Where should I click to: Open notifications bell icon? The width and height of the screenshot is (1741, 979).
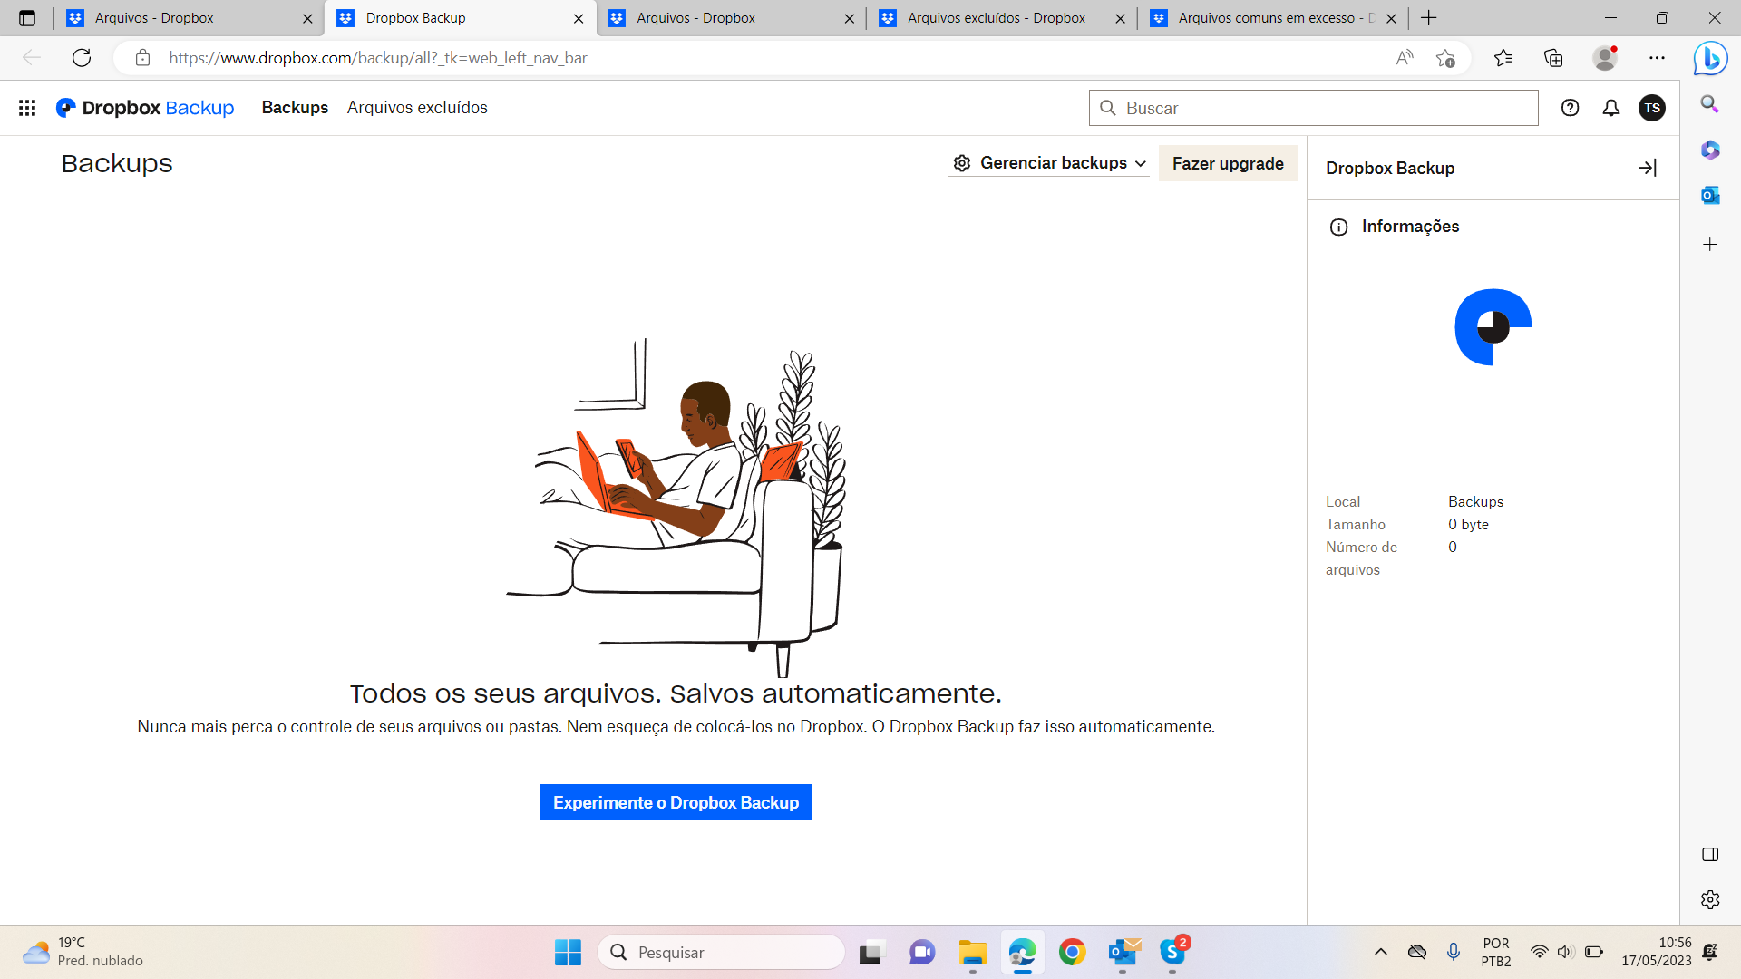point(1610,108)
